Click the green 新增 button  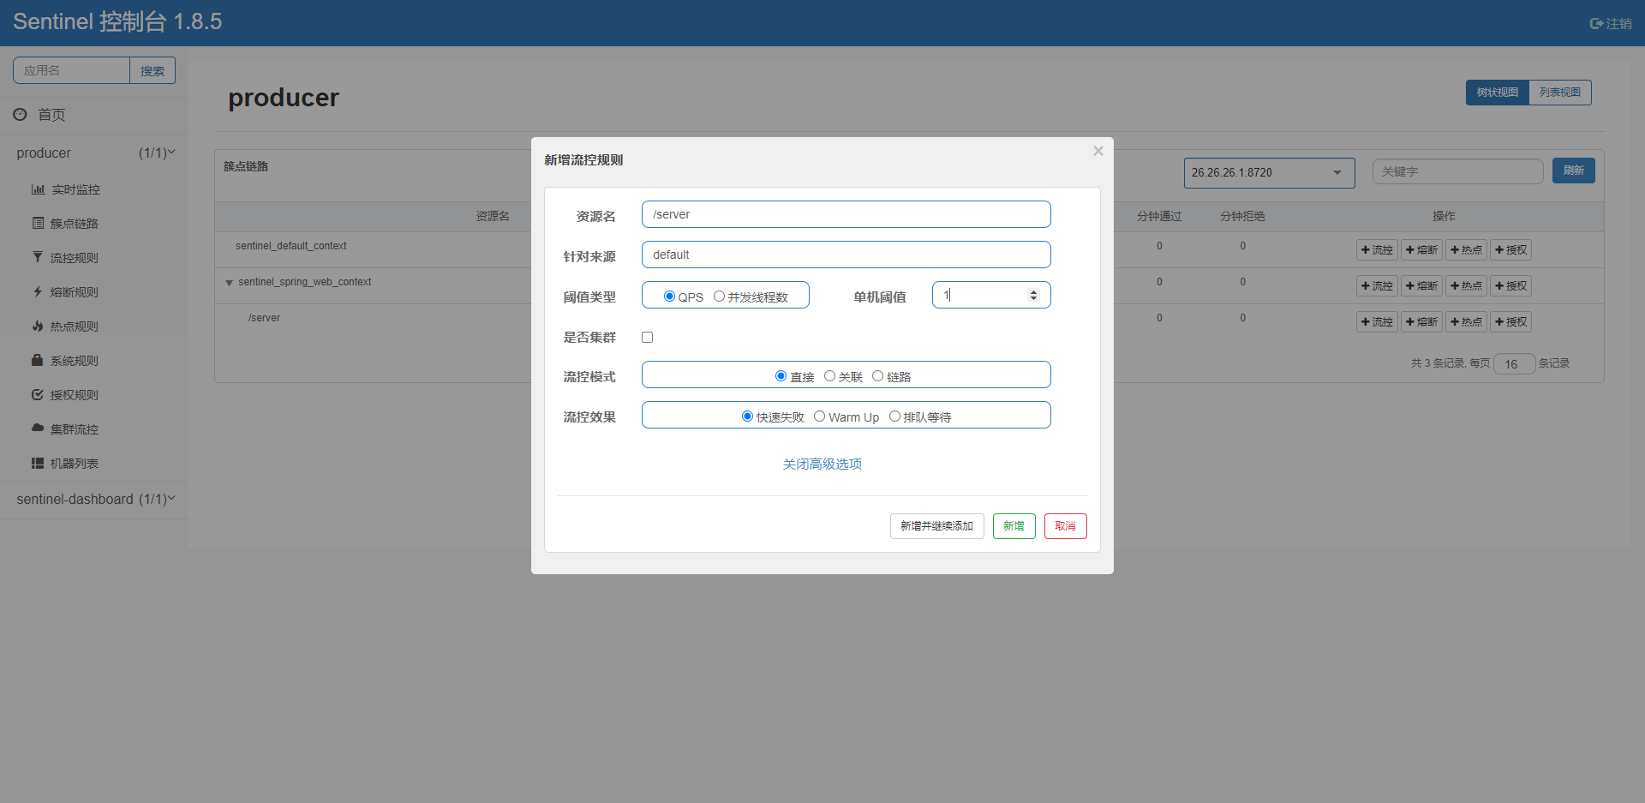tap(1014, 526)
